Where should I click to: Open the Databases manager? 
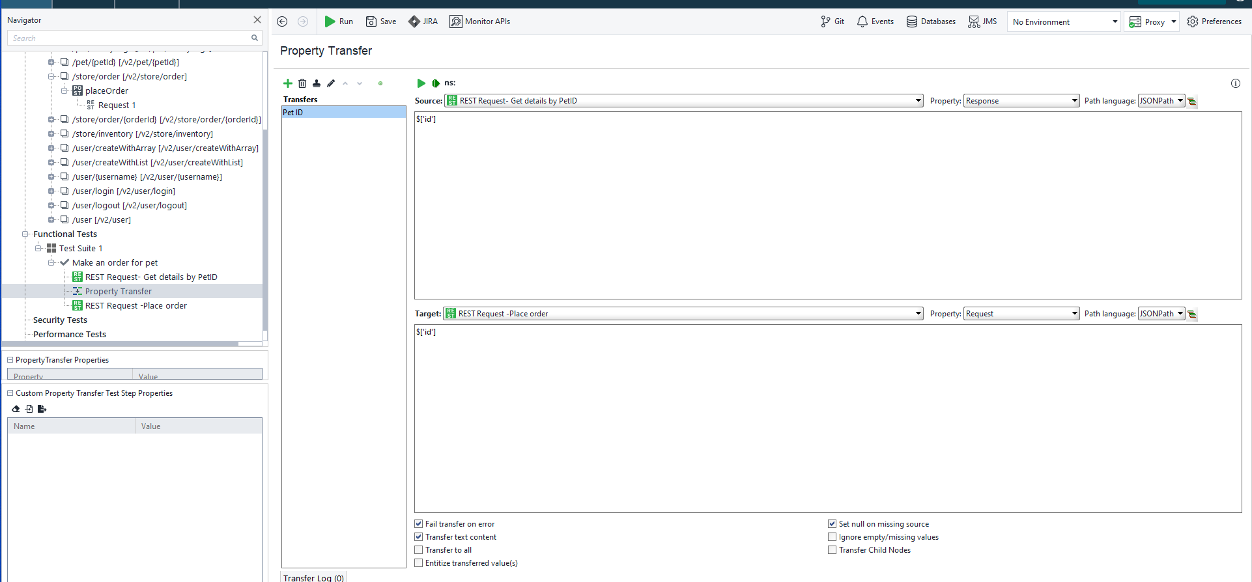pyautogui.click(x=931, y=21)
